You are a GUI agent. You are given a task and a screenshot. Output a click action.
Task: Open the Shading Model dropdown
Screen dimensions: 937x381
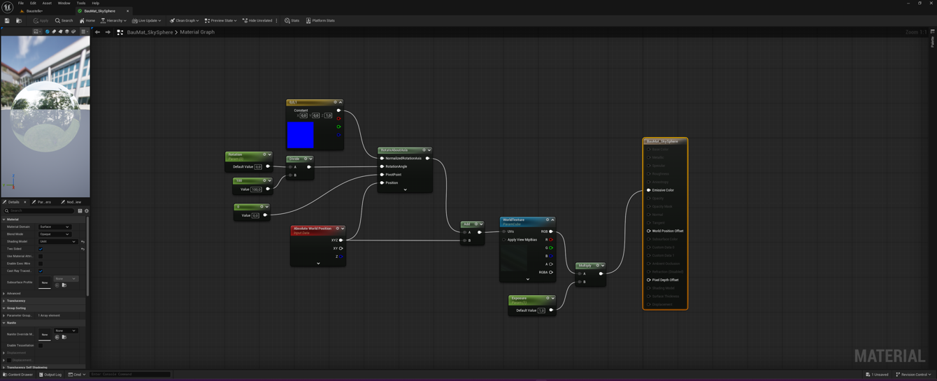pos(57,242)
